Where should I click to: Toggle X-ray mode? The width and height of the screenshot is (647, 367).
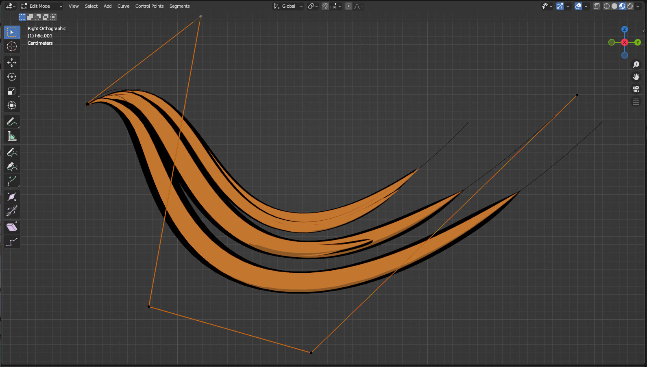coord(597,6)
